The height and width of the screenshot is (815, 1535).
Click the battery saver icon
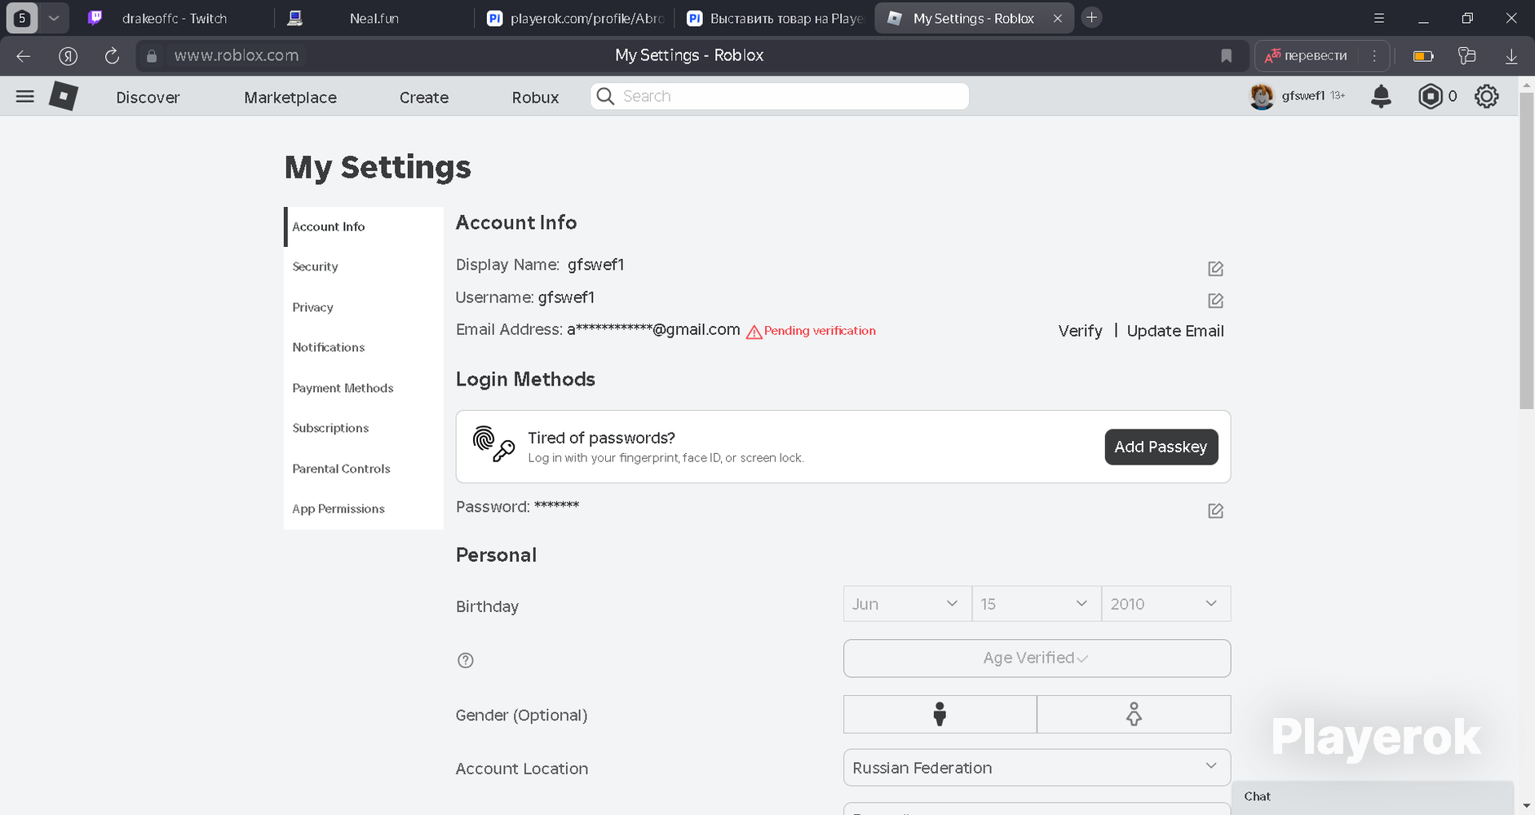point(1423,55)
